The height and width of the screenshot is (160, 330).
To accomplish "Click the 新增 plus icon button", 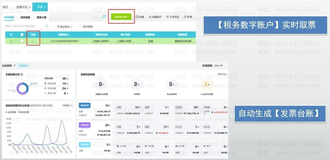I will tap(188, 17).
